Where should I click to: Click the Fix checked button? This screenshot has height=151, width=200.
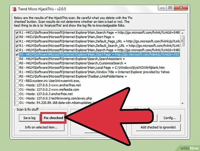[x=53, y=118]
